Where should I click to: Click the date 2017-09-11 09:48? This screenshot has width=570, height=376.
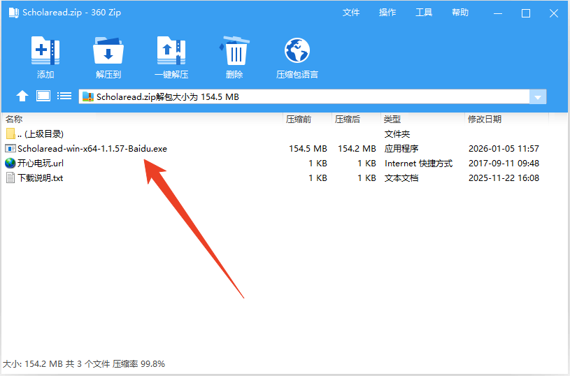coord(504,163)
